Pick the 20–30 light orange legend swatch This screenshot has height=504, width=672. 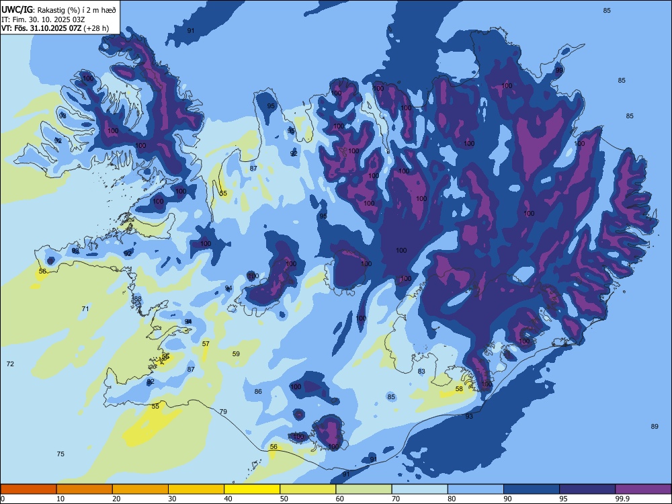click(x=140, y=489)
